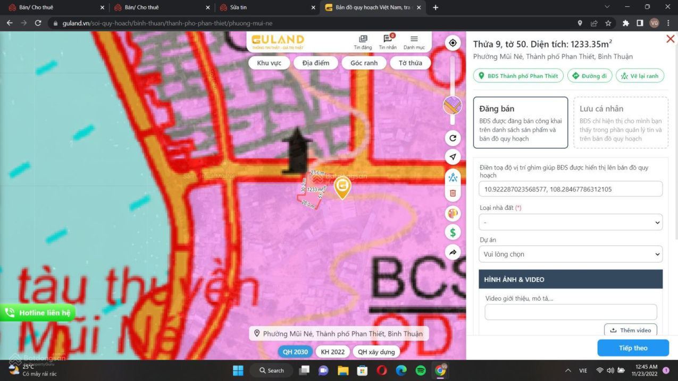Screen dimensions: 678x381
Task: Click the Tiếp theo button
Action: tap(633, 348)
